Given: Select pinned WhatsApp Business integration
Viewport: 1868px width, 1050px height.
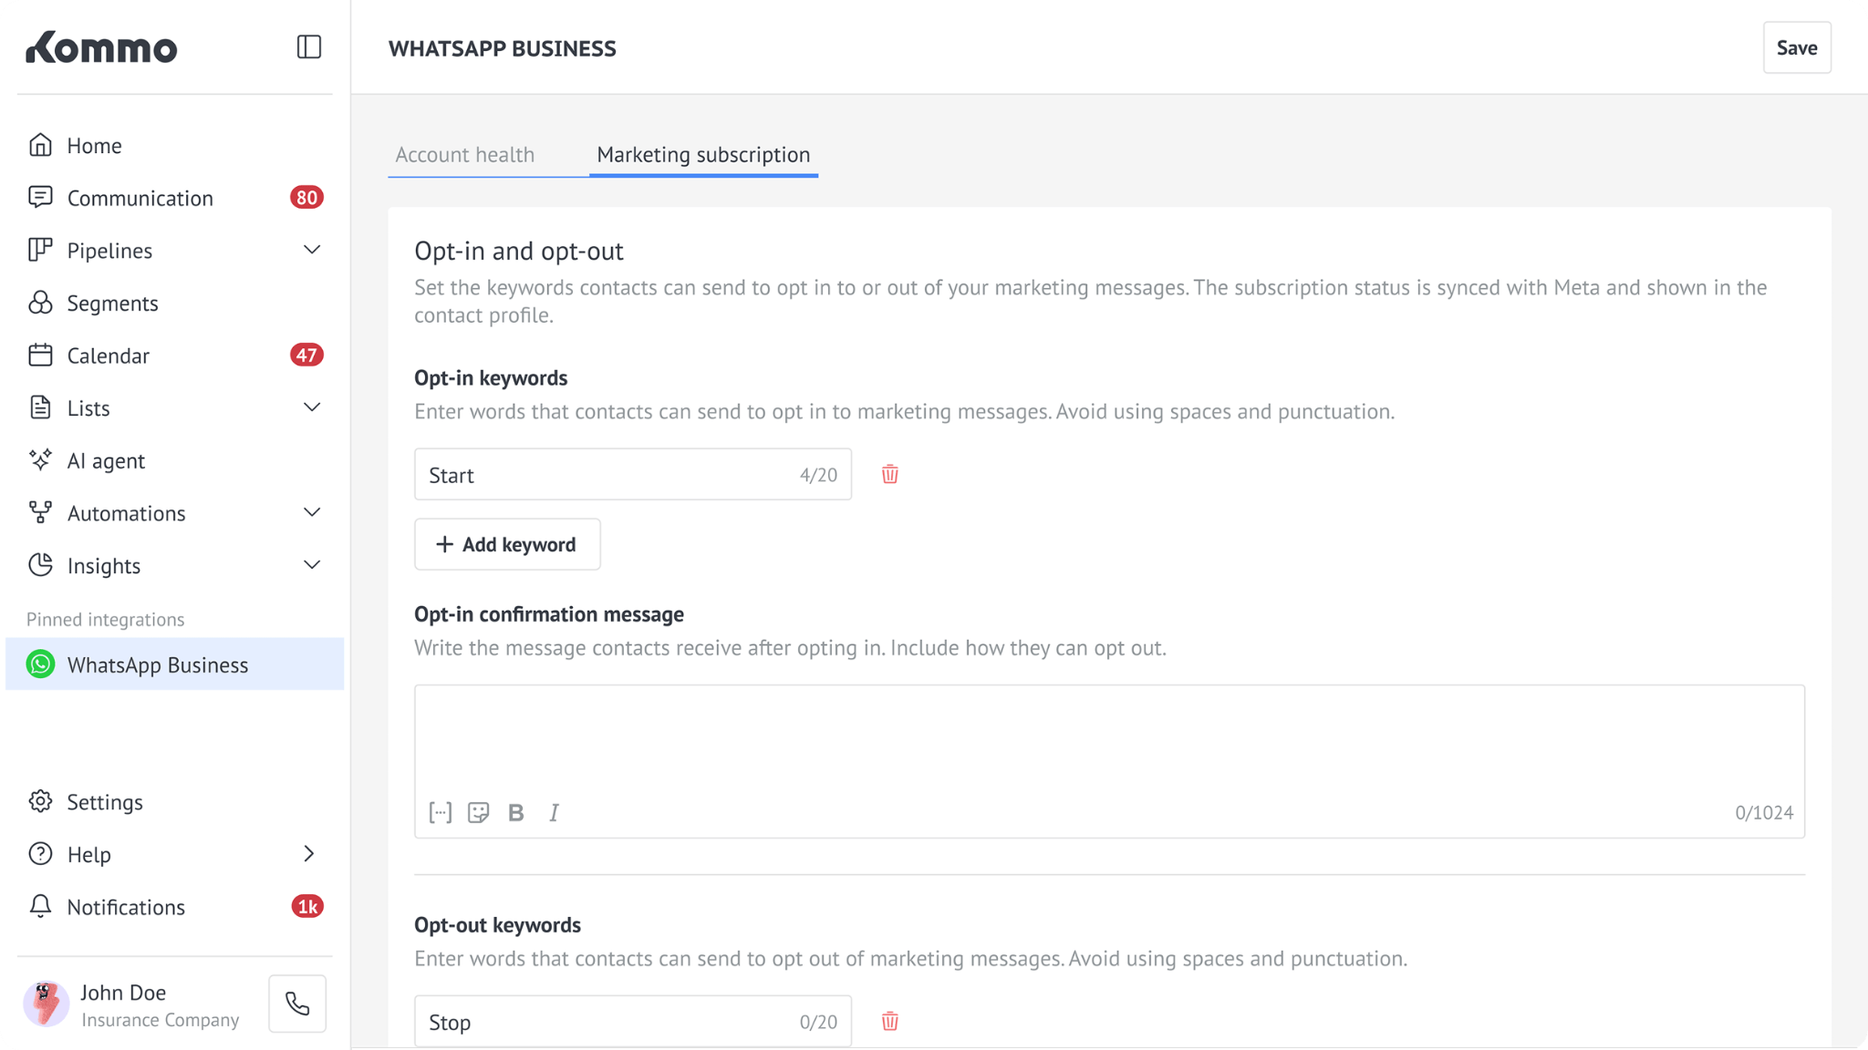Looking at the screenshot, I should 175,664.
